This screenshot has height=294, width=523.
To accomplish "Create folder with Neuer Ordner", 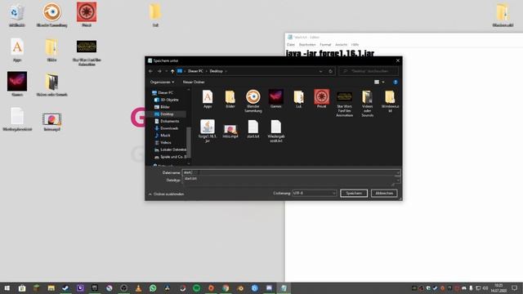I will pyautogui.click(x=194, y=82).
